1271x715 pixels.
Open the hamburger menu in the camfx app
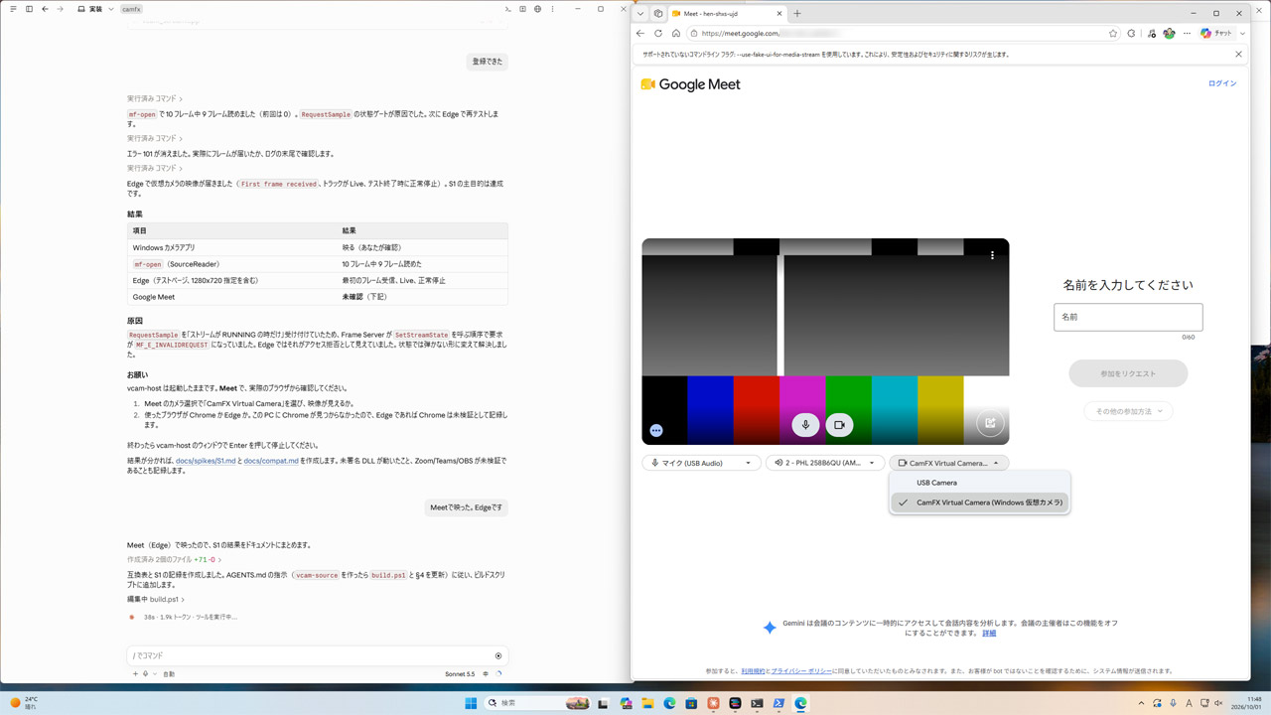[x=13, y=9]
